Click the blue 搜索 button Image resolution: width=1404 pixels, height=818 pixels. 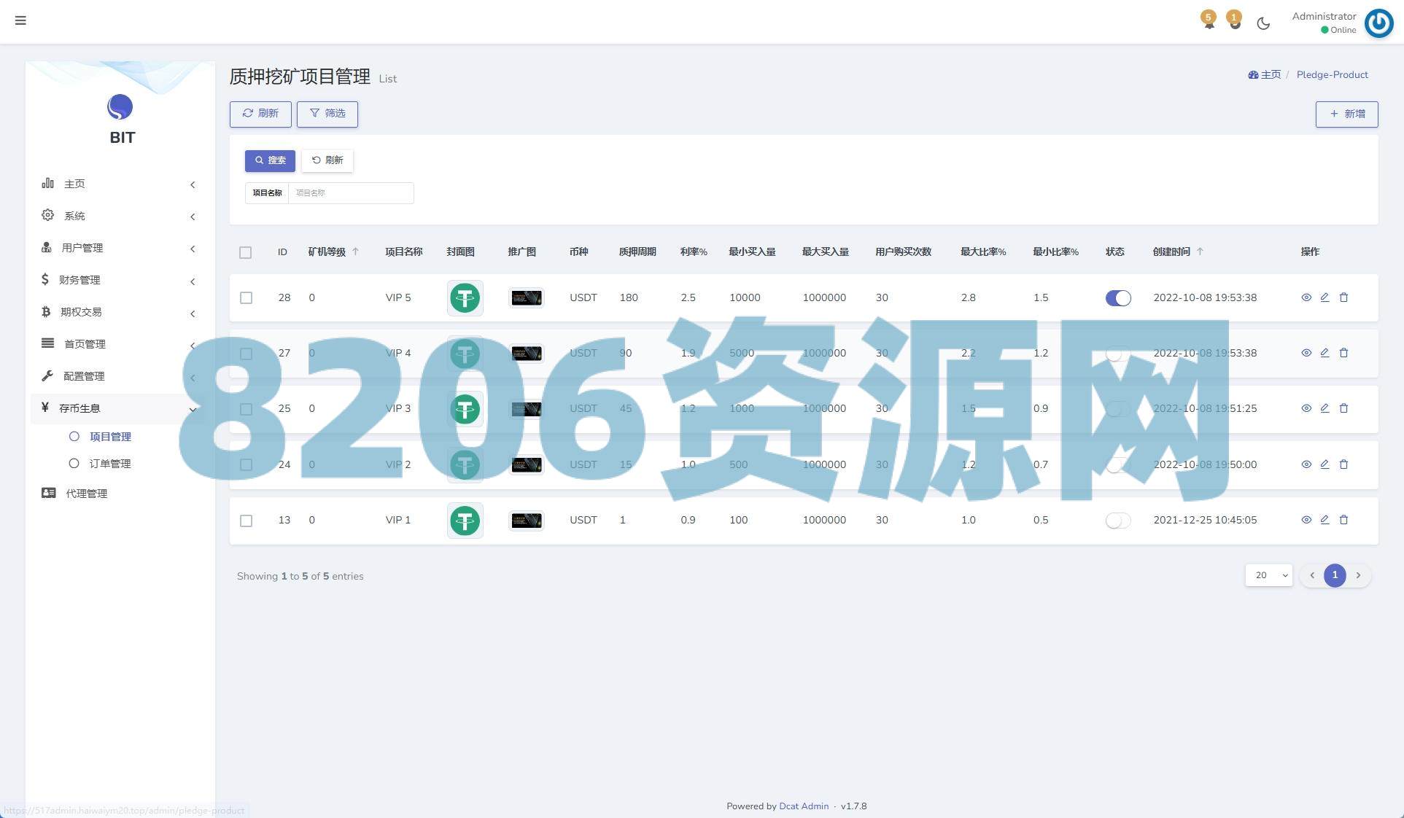(270, 160)
